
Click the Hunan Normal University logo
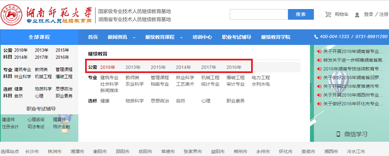(11, 14)
